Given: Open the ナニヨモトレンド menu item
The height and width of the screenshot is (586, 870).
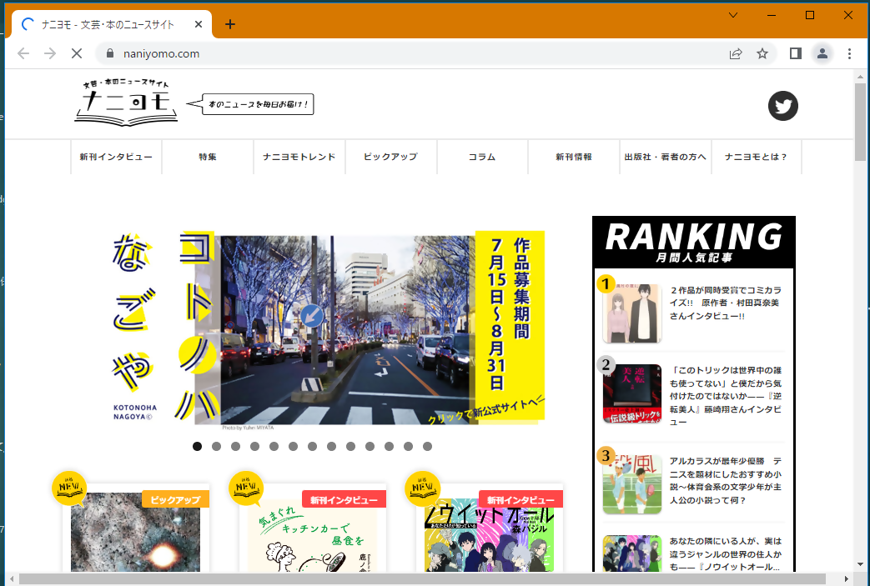Looking at the screenshot, I should 299,157.
